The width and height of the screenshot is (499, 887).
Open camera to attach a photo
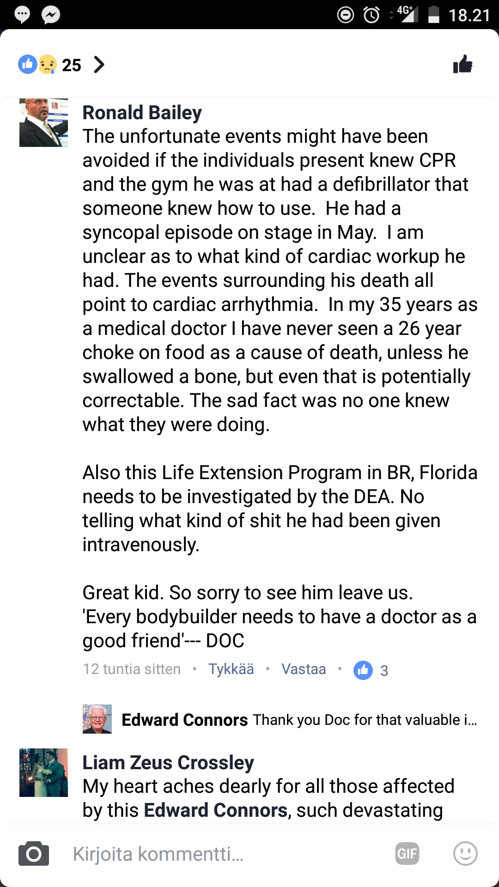34,854
